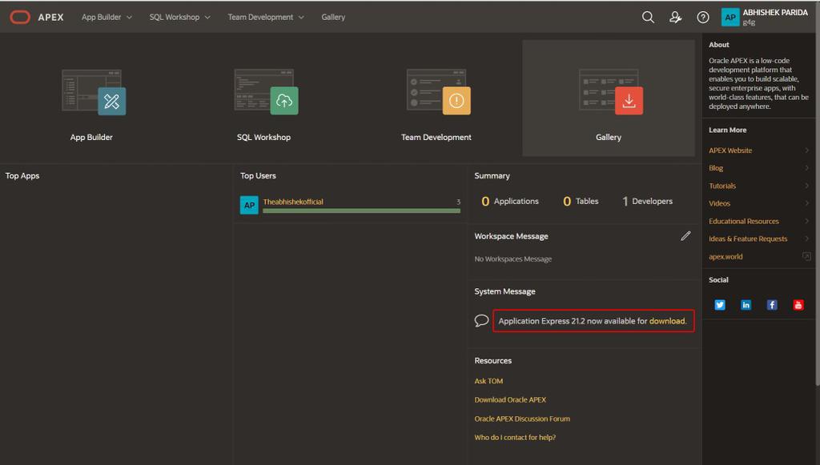Click the chevron beside Educational Resources
Image resolution: width=820 pixels, height=465 pixels.
[x=807, y=221]
